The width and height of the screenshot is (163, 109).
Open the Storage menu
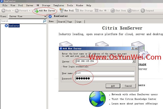(x=46, y=5)
